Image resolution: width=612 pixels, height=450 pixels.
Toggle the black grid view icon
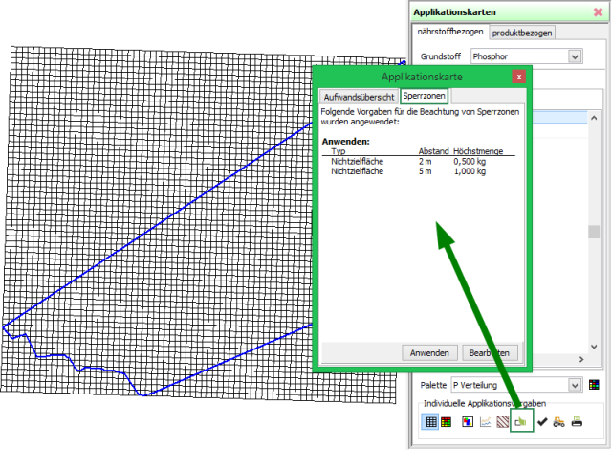tap(431, 421)
